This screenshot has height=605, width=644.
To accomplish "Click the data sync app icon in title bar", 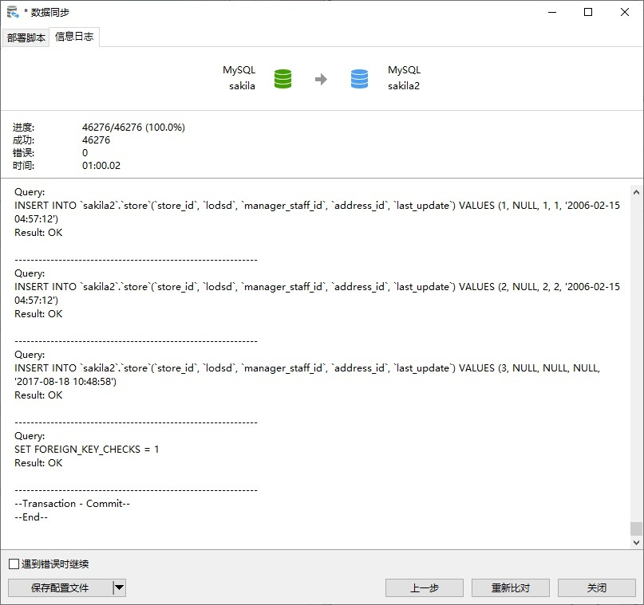I will point(13,12).
